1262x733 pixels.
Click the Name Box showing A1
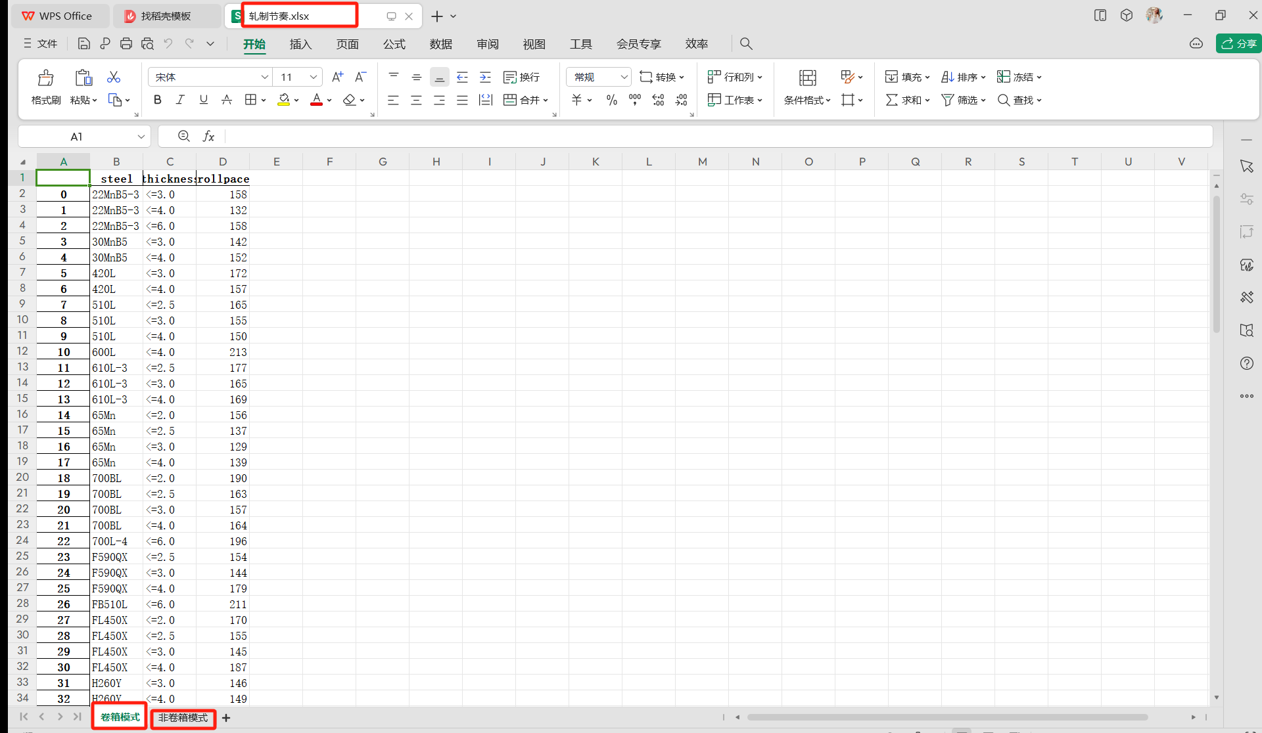coord(76,136)
